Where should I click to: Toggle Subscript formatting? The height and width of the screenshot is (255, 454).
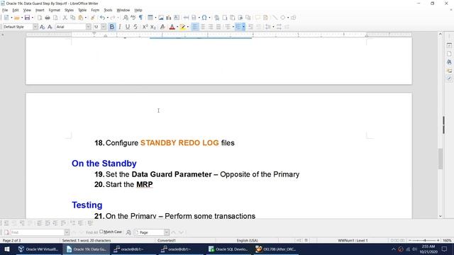point(153,27)
